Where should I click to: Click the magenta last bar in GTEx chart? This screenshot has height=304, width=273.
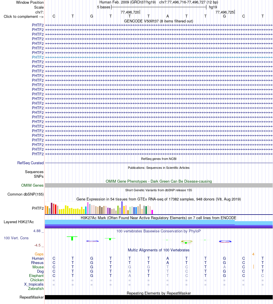(x=152, y=212)
